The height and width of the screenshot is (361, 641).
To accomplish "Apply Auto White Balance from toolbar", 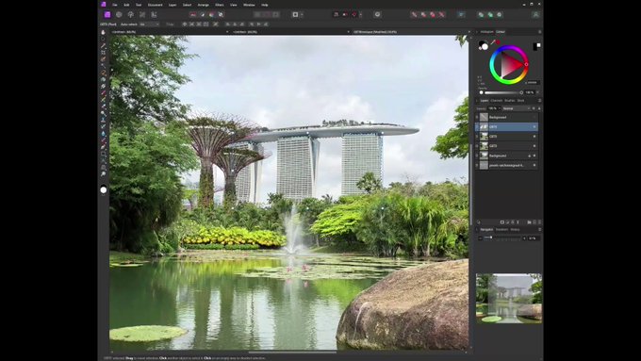I will point(221,14).
